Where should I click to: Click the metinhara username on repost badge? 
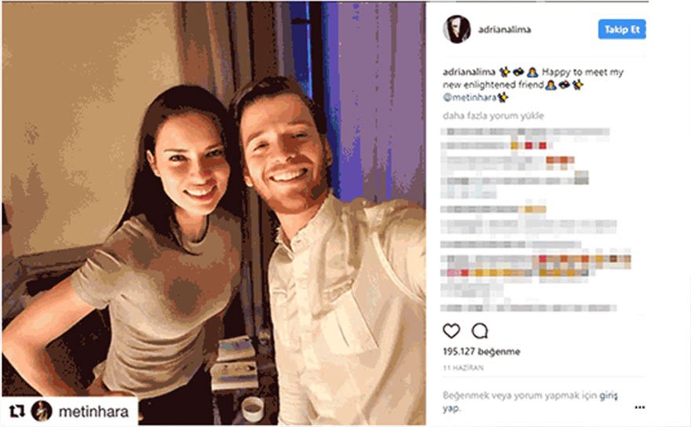[x=93, y=411]
